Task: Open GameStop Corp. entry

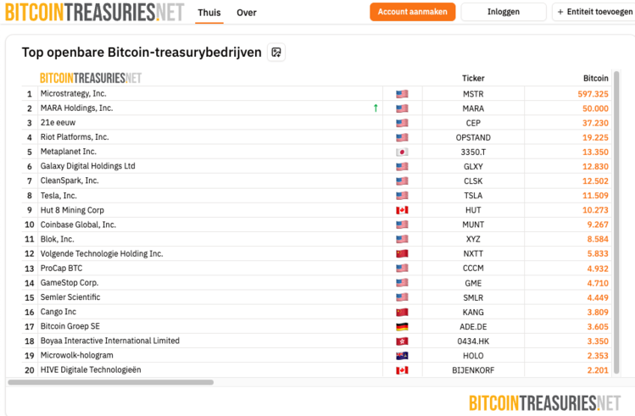Action: [x=70, y=282]
